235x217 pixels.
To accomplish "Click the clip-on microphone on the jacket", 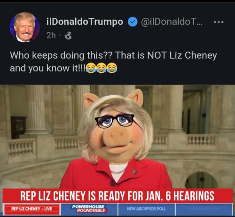I will pos(113,182).
